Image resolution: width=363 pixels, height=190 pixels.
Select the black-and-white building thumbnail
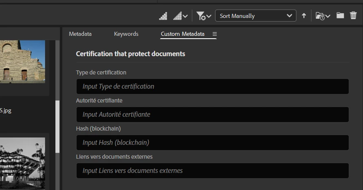(22, 162)
